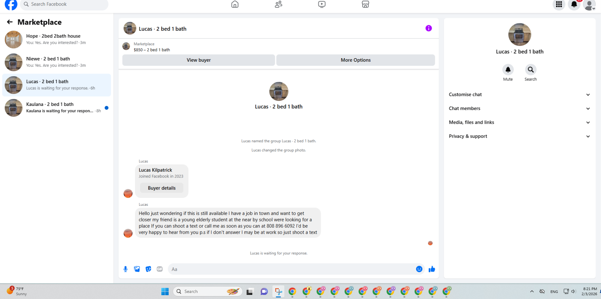Click Lucas chat header name
Screen dimensions: 601x299
click(163, 29)
